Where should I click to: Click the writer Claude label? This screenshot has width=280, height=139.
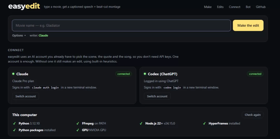click(39, 35)
